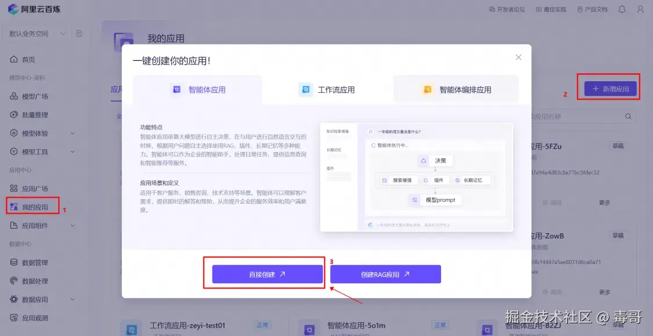Switch to the 智能体应用 tab
Viewport: 653px width, 336px height.
(197, 89)
